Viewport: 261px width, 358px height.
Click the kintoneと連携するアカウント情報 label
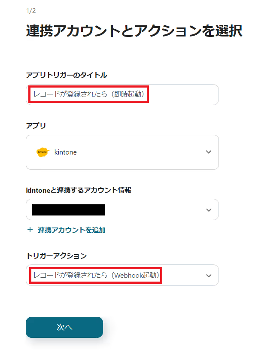point(79,190)
